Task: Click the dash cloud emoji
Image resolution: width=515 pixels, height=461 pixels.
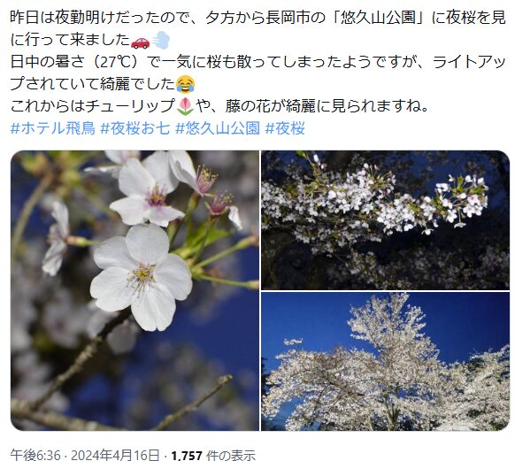Action: (x=161, y=41)
